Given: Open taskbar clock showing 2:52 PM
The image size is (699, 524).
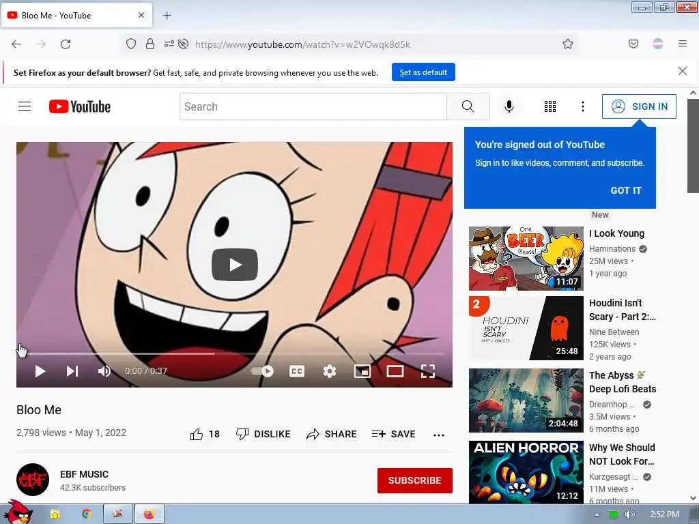Looking at the screenshot, I should pos(664,514).
